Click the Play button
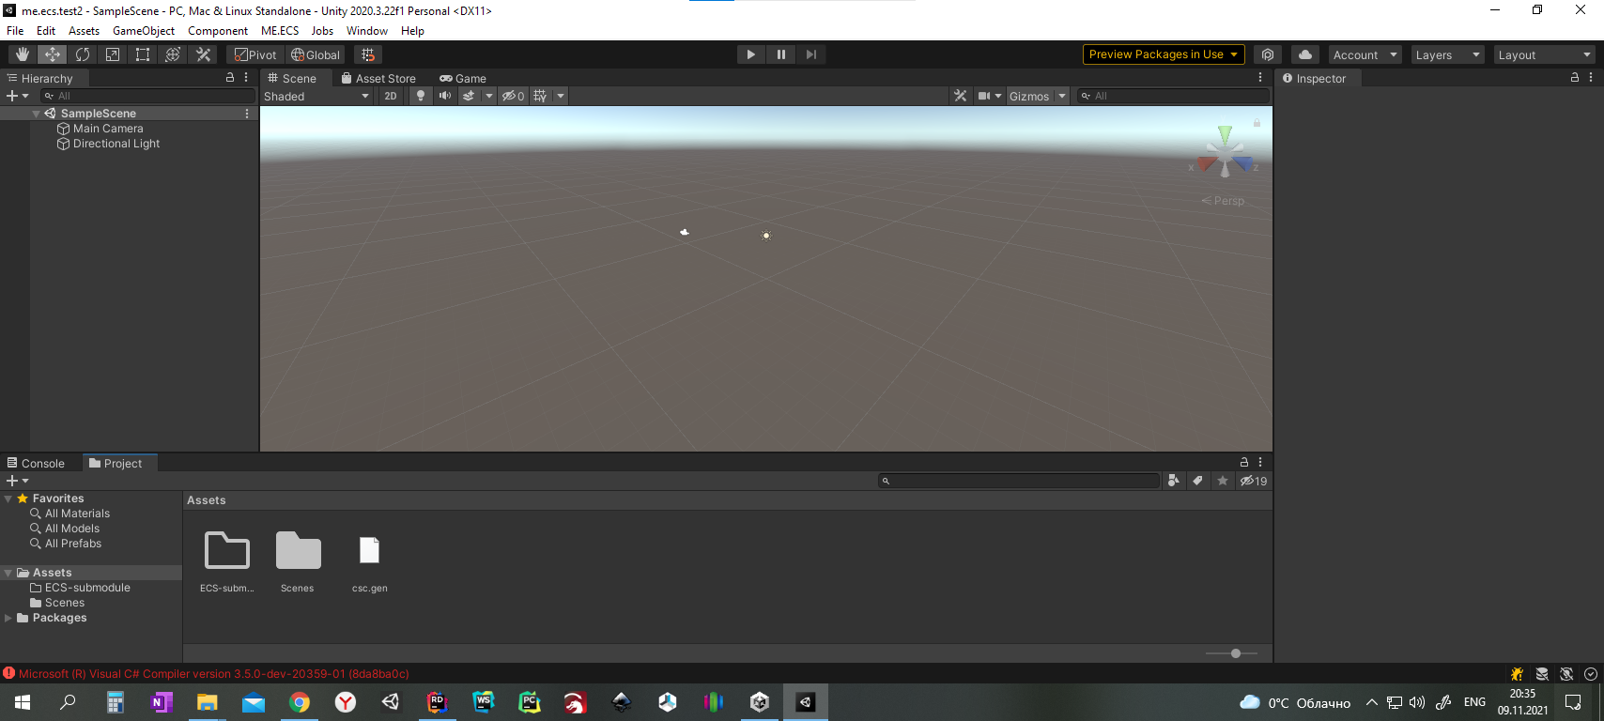This screenshot has width=1604, height=721. pos(750,54)
